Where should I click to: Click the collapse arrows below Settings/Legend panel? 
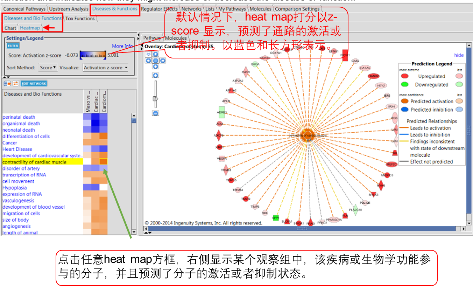(7, 77)
